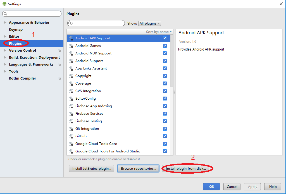Click Install JetBrains plugin button
The width and height of the screenshot is (286, 194).
click(x=92, y=169)
